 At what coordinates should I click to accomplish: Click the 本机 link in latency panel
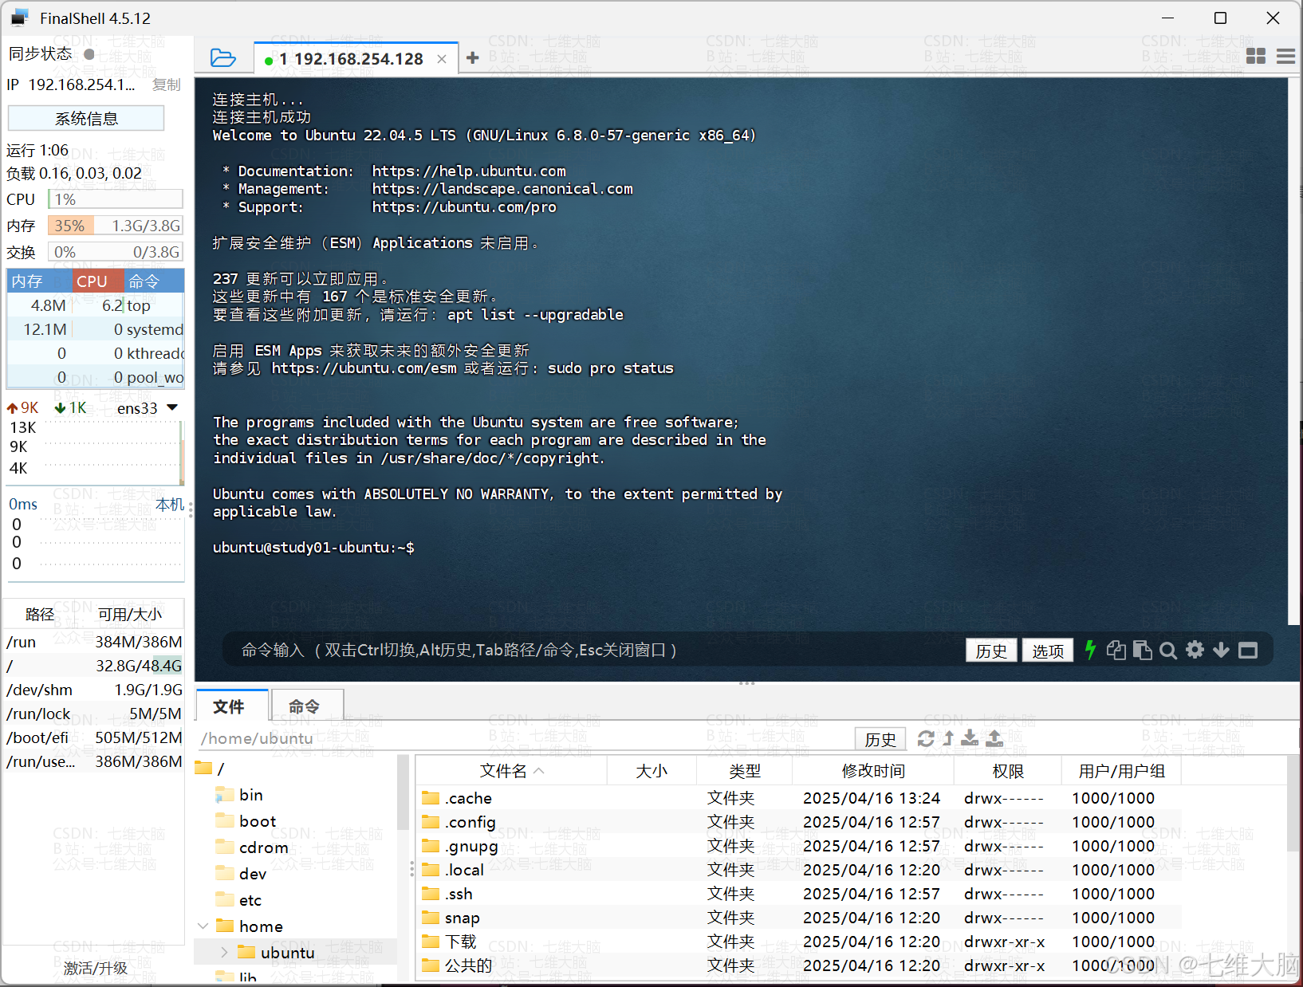170,505
